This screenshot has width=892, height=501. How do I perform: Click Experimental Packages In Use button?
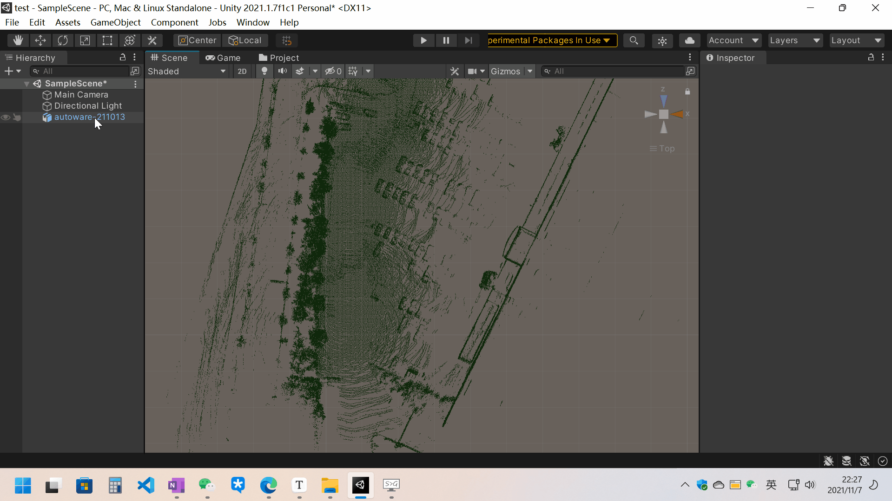[x=552, y=40]
